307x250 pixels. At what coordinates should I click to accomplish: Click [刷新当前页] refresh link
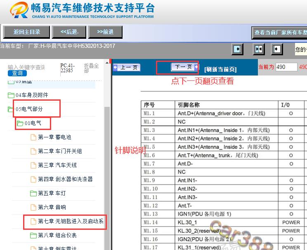tap(220, 69)
